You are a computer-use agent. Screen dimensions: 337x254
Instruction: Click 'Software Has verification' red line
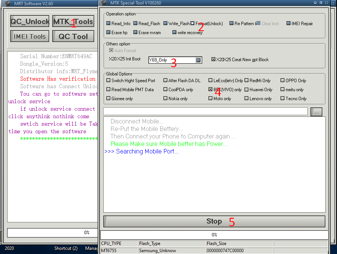click(58, 79)
